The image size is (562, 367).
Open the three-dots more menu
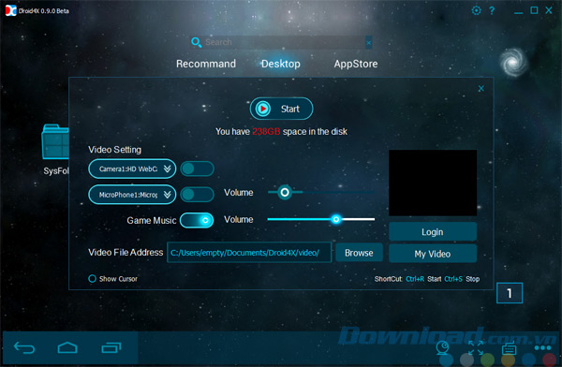click(x=542, y=347)
